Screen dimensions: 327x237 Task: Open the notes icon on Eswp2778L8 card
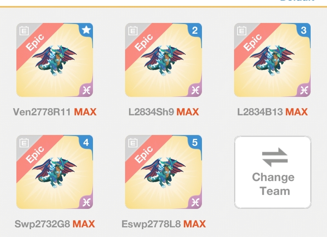tap(133, 143)
